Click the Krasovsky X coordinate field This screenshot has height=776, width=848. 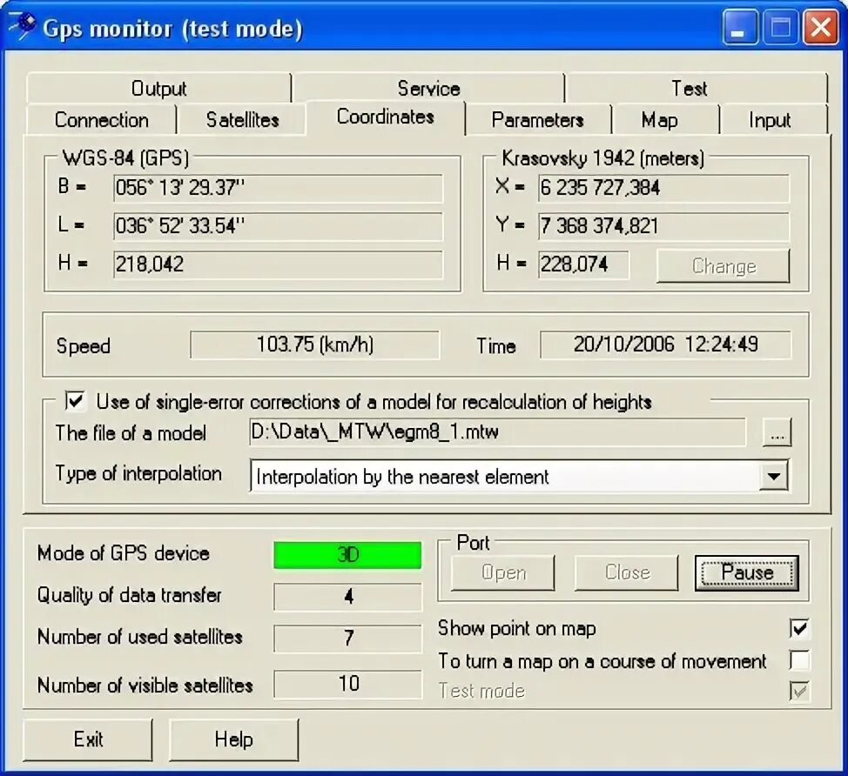(x=663, y=188)
